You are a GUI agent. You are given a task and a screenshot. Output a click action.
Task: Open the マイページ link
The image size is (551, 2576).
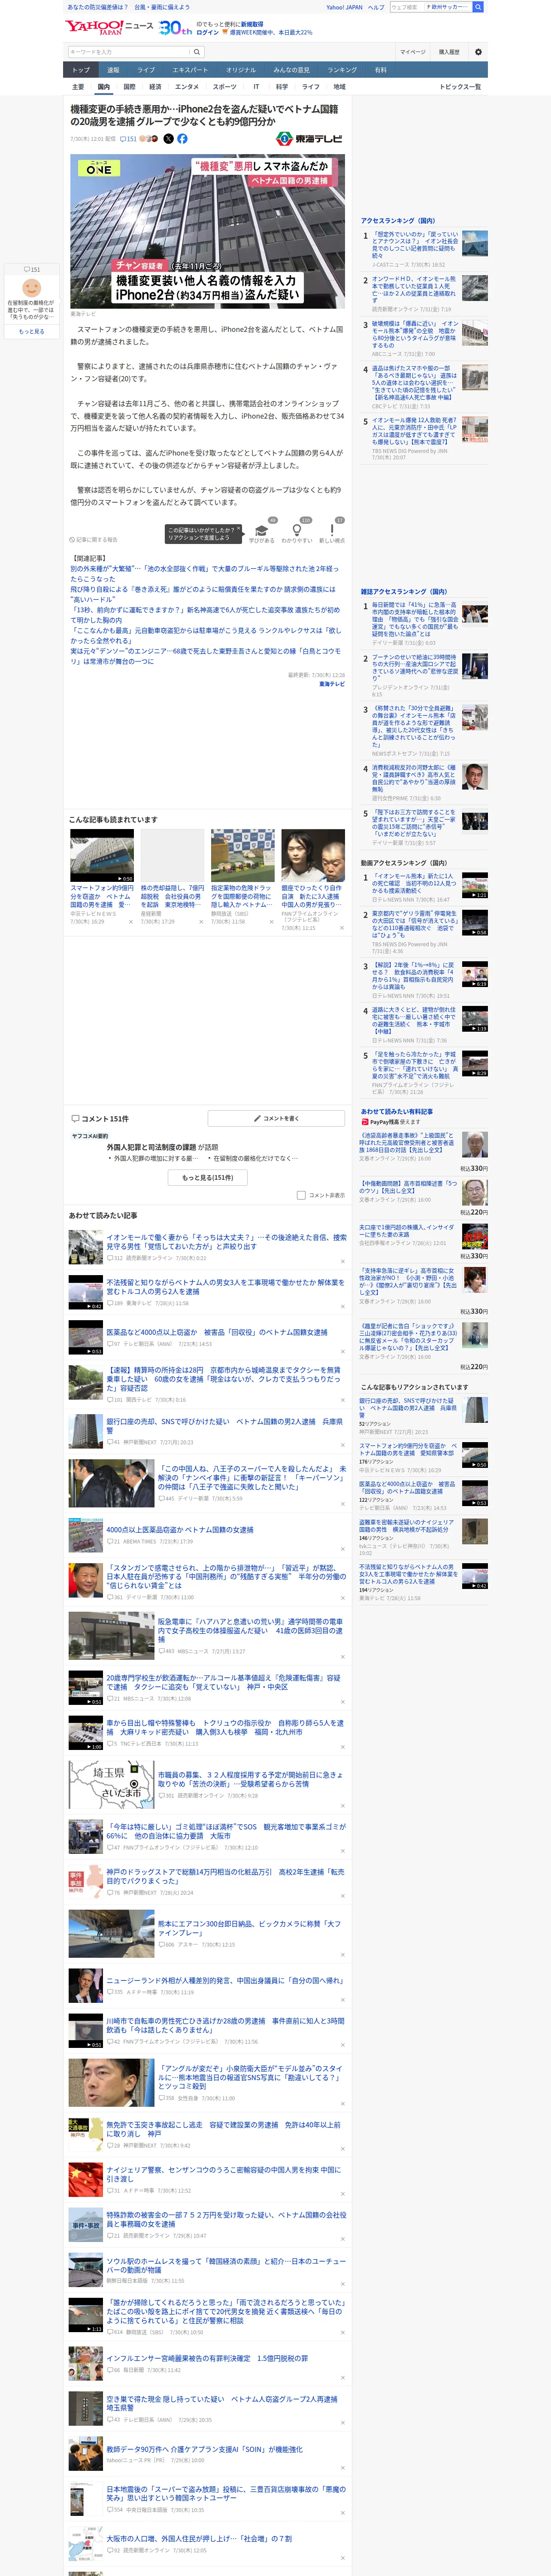tap(413, 52)
